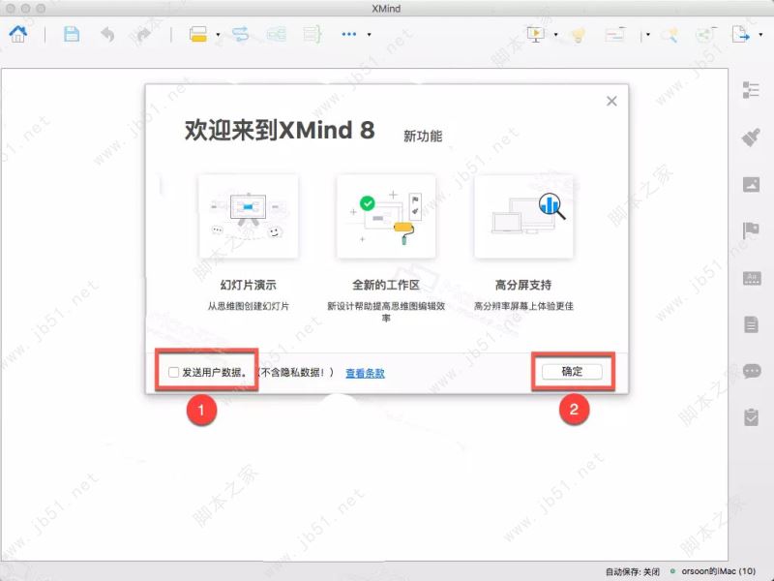The image size is (774, 581).
Task: Open the Outline side panel
Action: tap(751, 90)
